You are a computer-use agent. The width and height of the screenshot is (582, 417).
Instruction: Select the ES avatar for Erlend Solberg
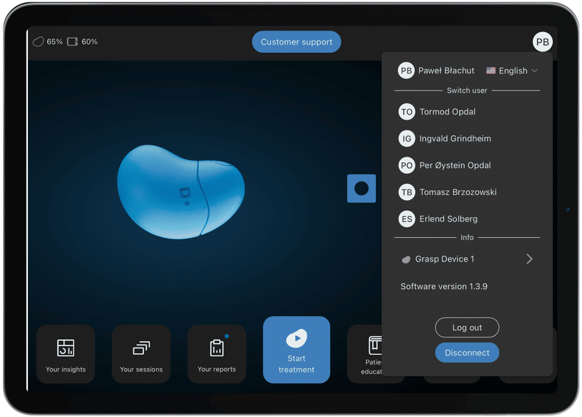coord(407,219)
